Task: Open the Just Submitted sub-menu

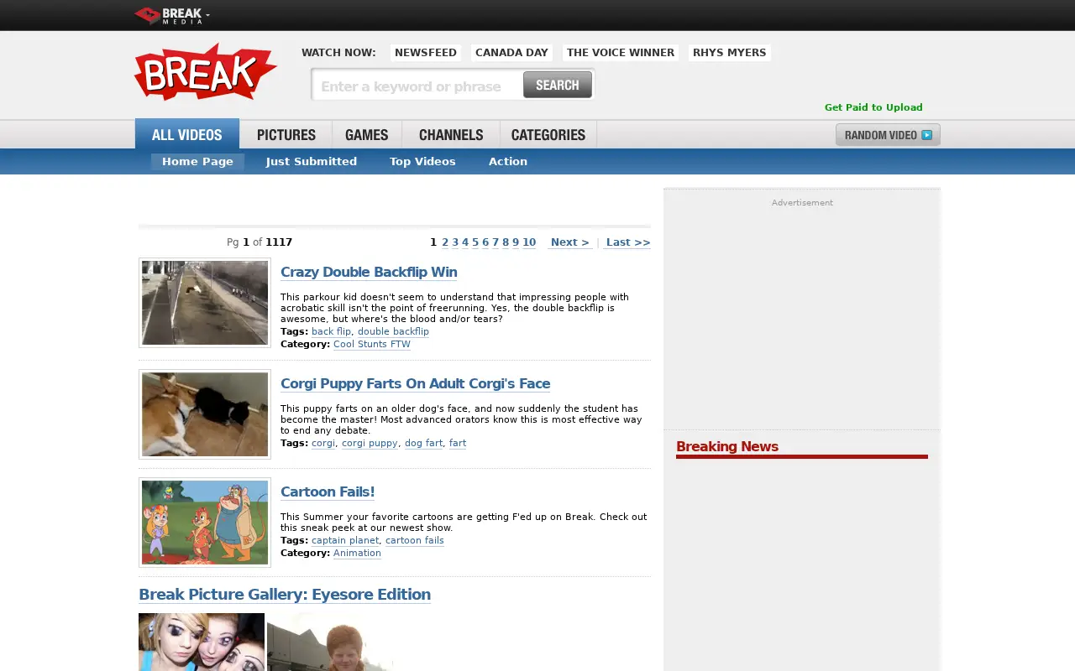Action: 312,162
